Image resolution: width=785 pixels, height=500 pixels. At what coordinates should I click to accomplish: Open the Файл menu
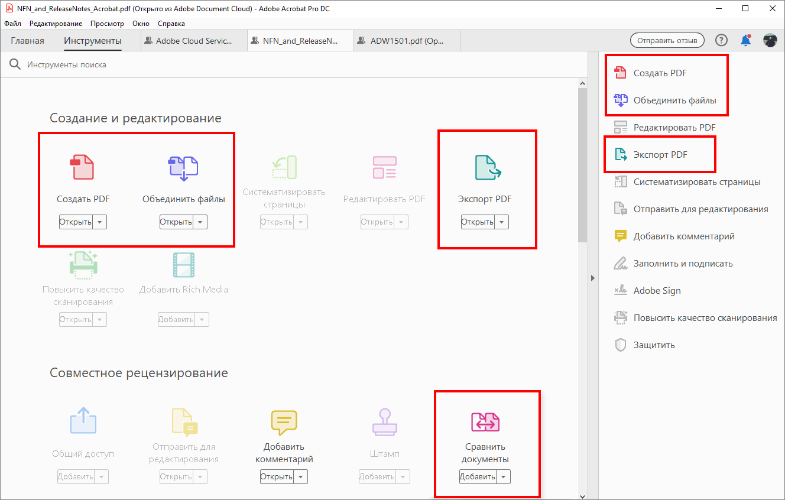coord(12,24)
